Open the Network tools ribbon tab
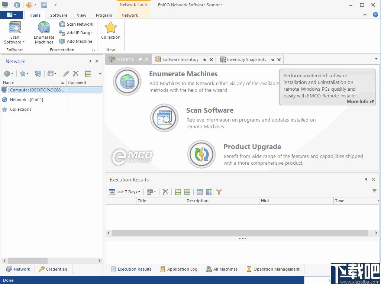 click(129, 15)
